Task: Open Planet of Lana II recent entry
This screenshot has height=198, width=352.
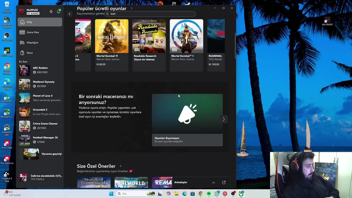Action: tap(40, 98)
